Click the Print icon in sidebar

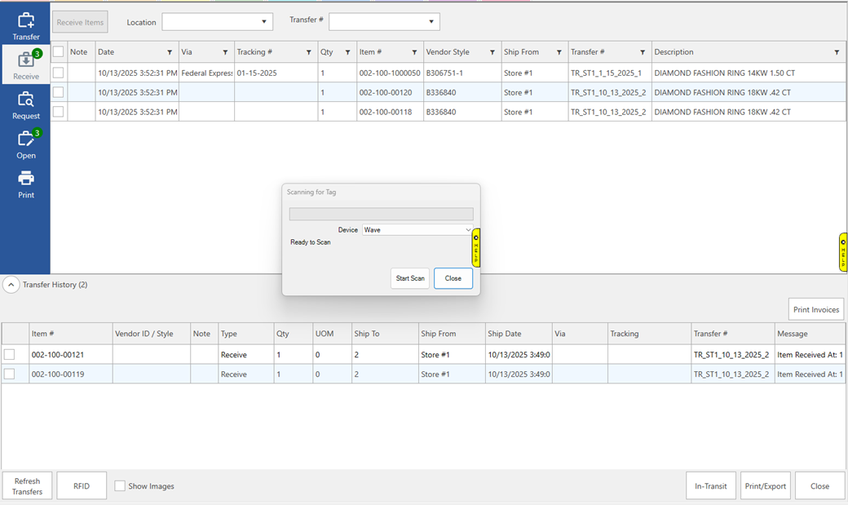coord(26,184)
